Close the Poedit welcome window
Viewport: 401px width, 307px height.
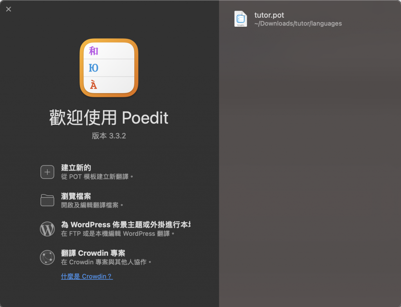point(9,9)
